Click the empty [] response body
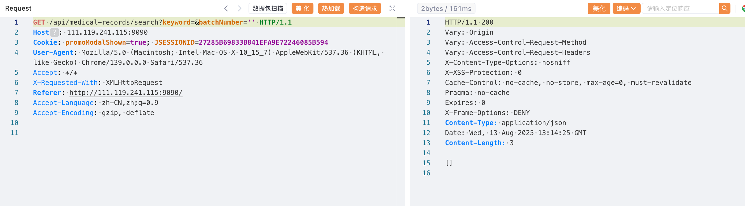 449,163
